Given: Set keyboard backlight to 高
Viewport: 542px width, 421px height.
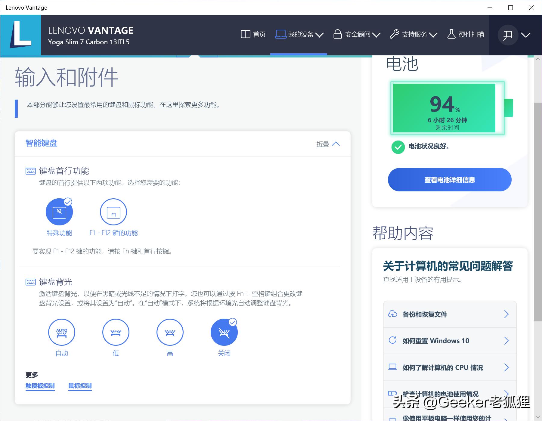Looking at the screenshot, I should (x=170, y=332).
